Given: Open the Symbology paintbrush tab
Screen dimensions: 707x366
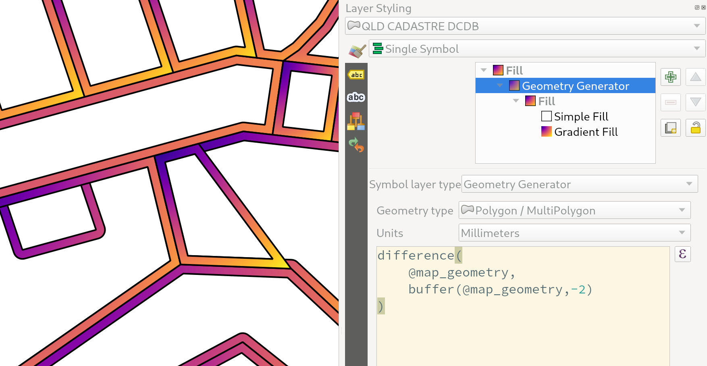Looking at the screenshot, I should tap(357, 51).
